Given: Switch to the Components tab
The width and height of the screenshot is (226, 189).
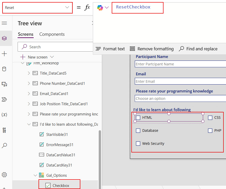Looking at the screenshot, I should [x=52, y=34].
